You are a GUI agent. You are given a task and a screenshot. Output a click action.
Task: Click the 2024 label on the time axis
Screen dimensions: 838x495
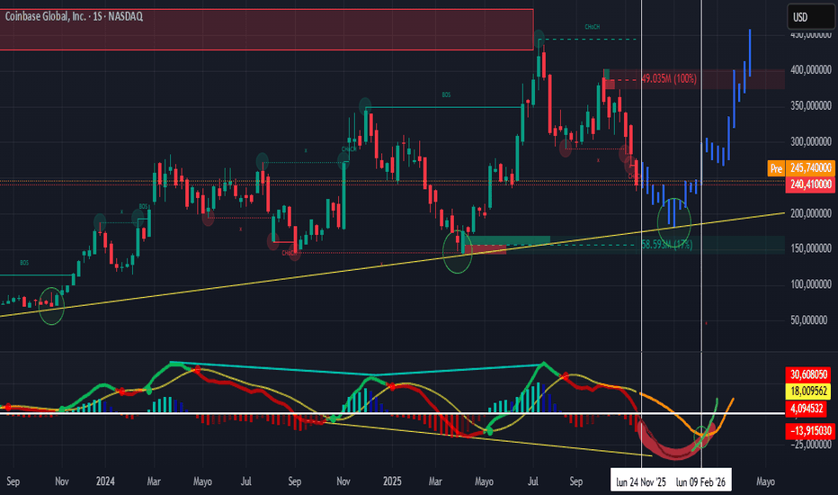(104, 480)
